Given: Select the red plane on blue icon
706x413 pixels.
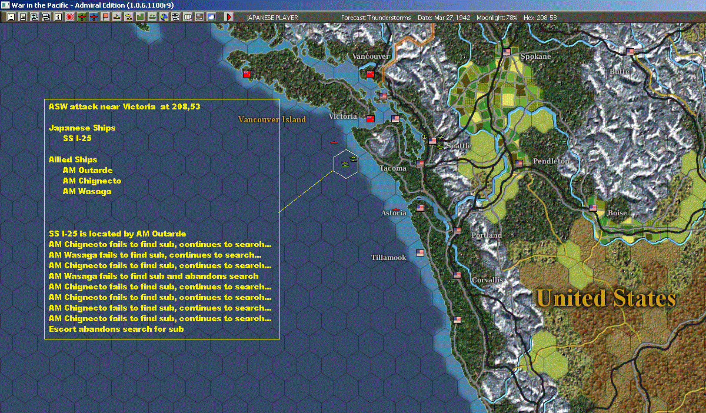Looking at the screenshot, I should coord(94,17).
